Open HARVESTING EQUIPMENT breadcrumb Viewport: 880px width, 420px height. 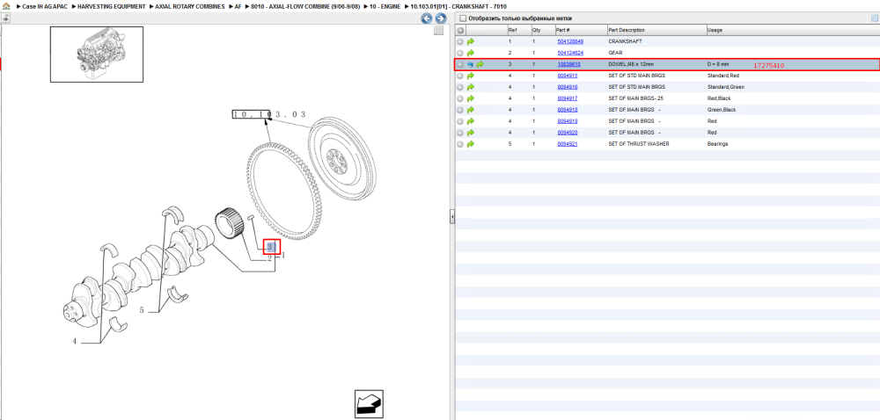click(x=112, y=6)
